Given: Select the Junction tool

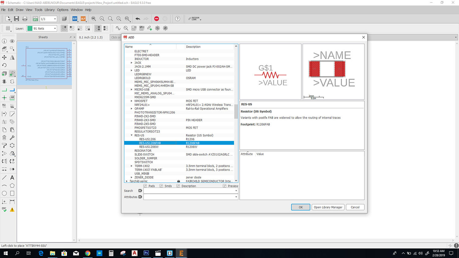Looking at the screenshot, I should (x=4, y=98).
